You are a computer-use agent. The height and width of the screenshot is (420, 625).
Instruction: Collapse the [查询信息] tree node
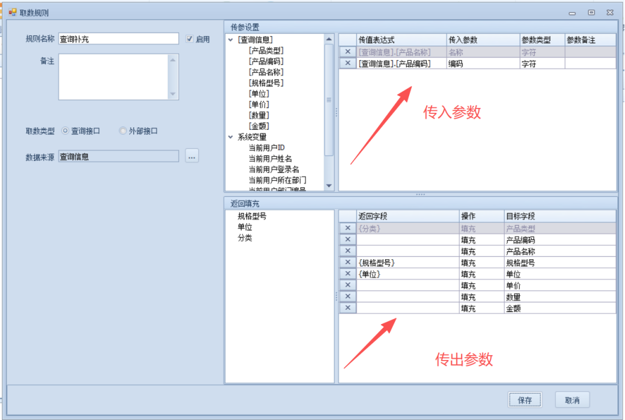click(231, 40)
